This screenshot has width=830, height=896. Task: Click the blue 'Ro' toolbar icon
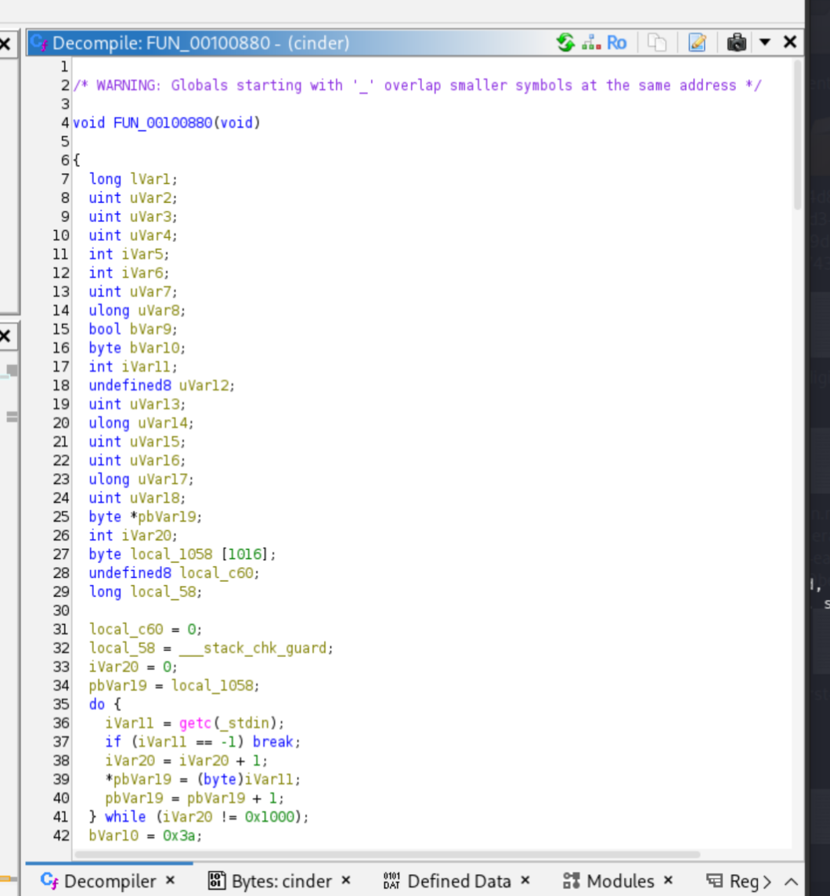616,43
